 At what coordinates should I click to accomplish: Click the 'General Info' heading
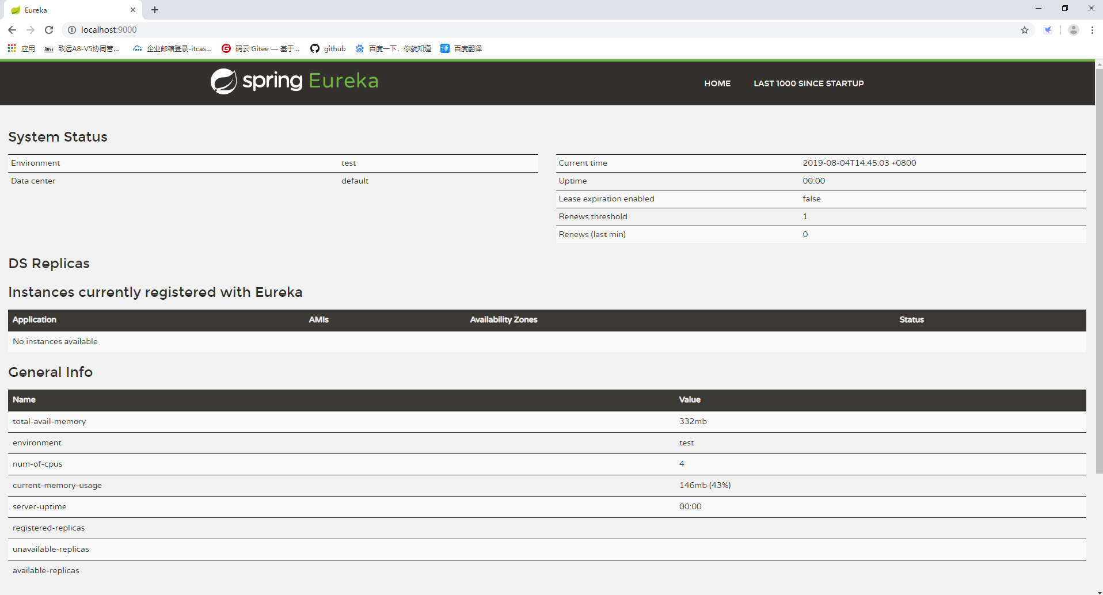[x=51, y=372]
